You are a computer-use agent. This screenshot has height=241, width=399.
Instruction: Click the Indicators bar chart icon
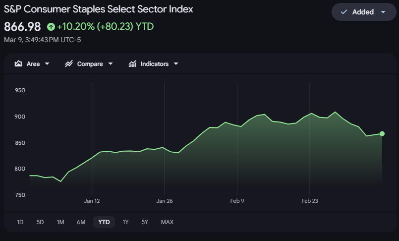click(x=132, y=64)
